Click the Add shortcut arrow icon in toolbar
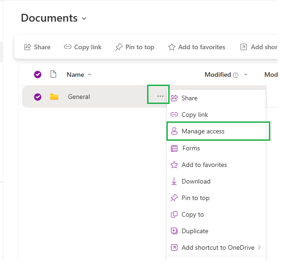Viewport: 285px width, 264px height. [244, 47]
